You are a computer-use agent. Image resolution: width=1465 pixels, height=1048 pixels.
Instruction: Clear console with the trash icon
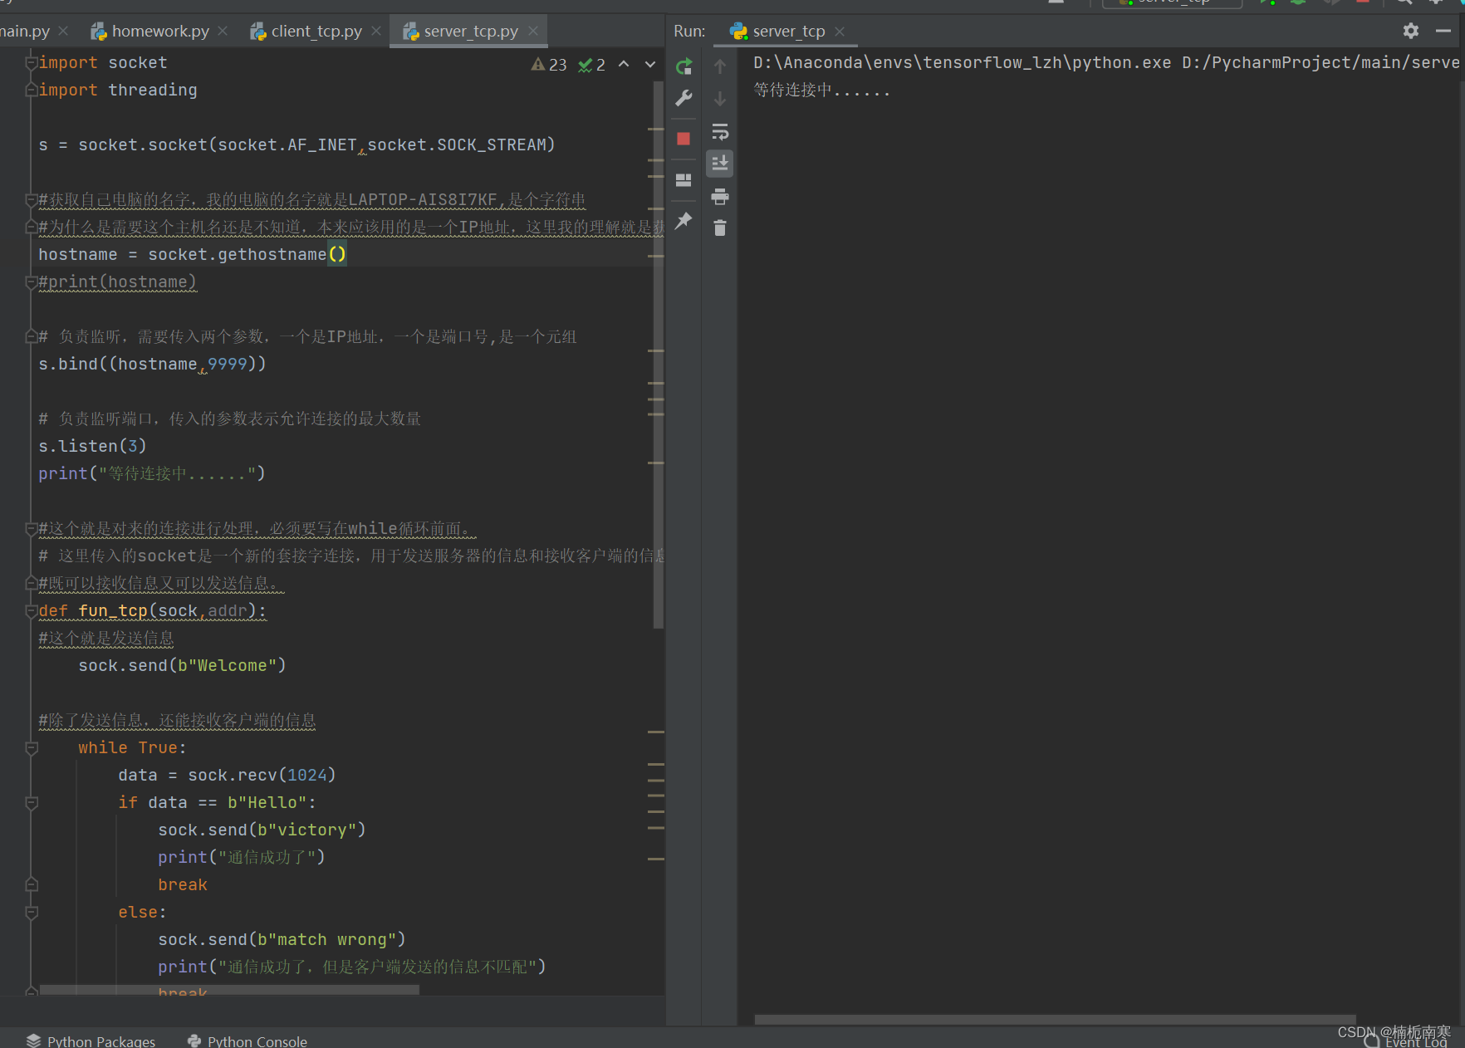[720, 228]
